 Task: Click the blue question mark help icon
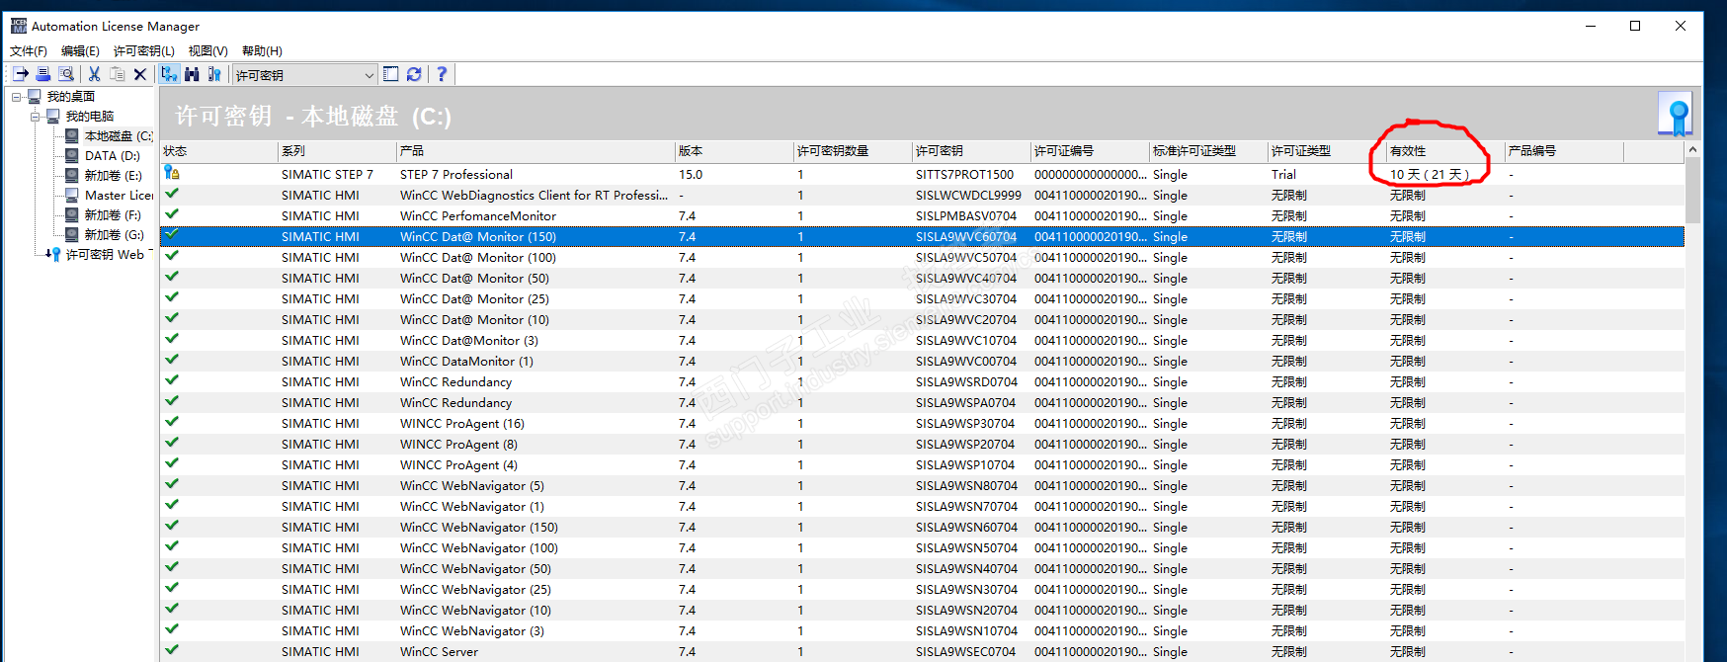(442, 74)
